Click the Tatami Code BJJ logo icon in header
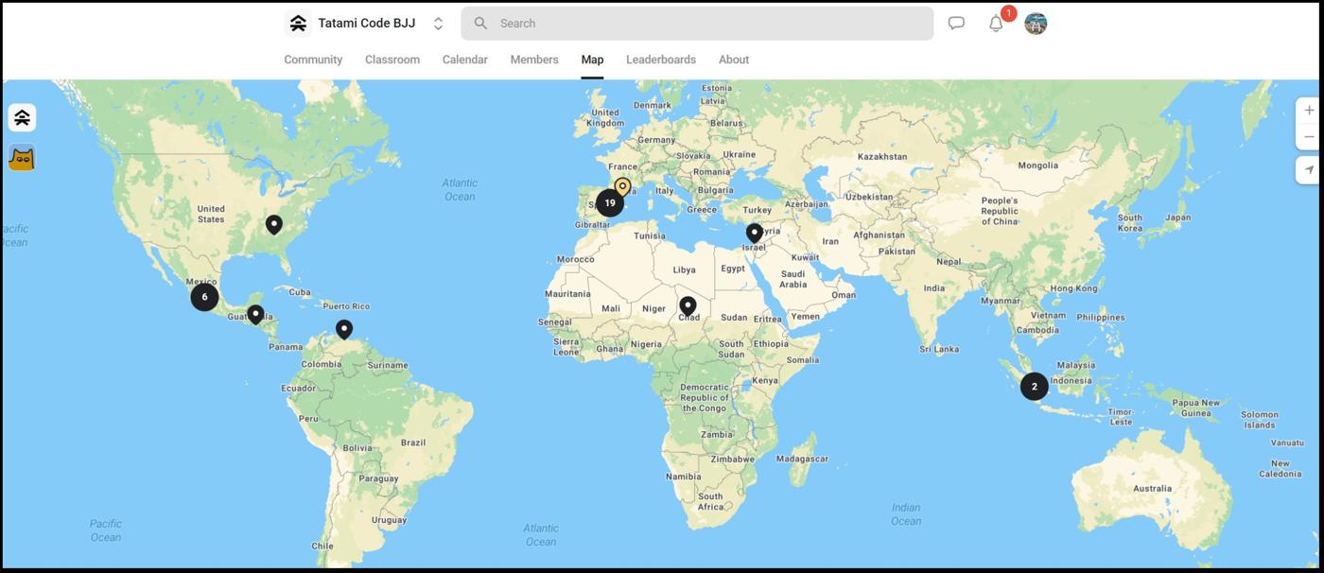This screenshot has width=1324, height=573. (x=298, y=24)
